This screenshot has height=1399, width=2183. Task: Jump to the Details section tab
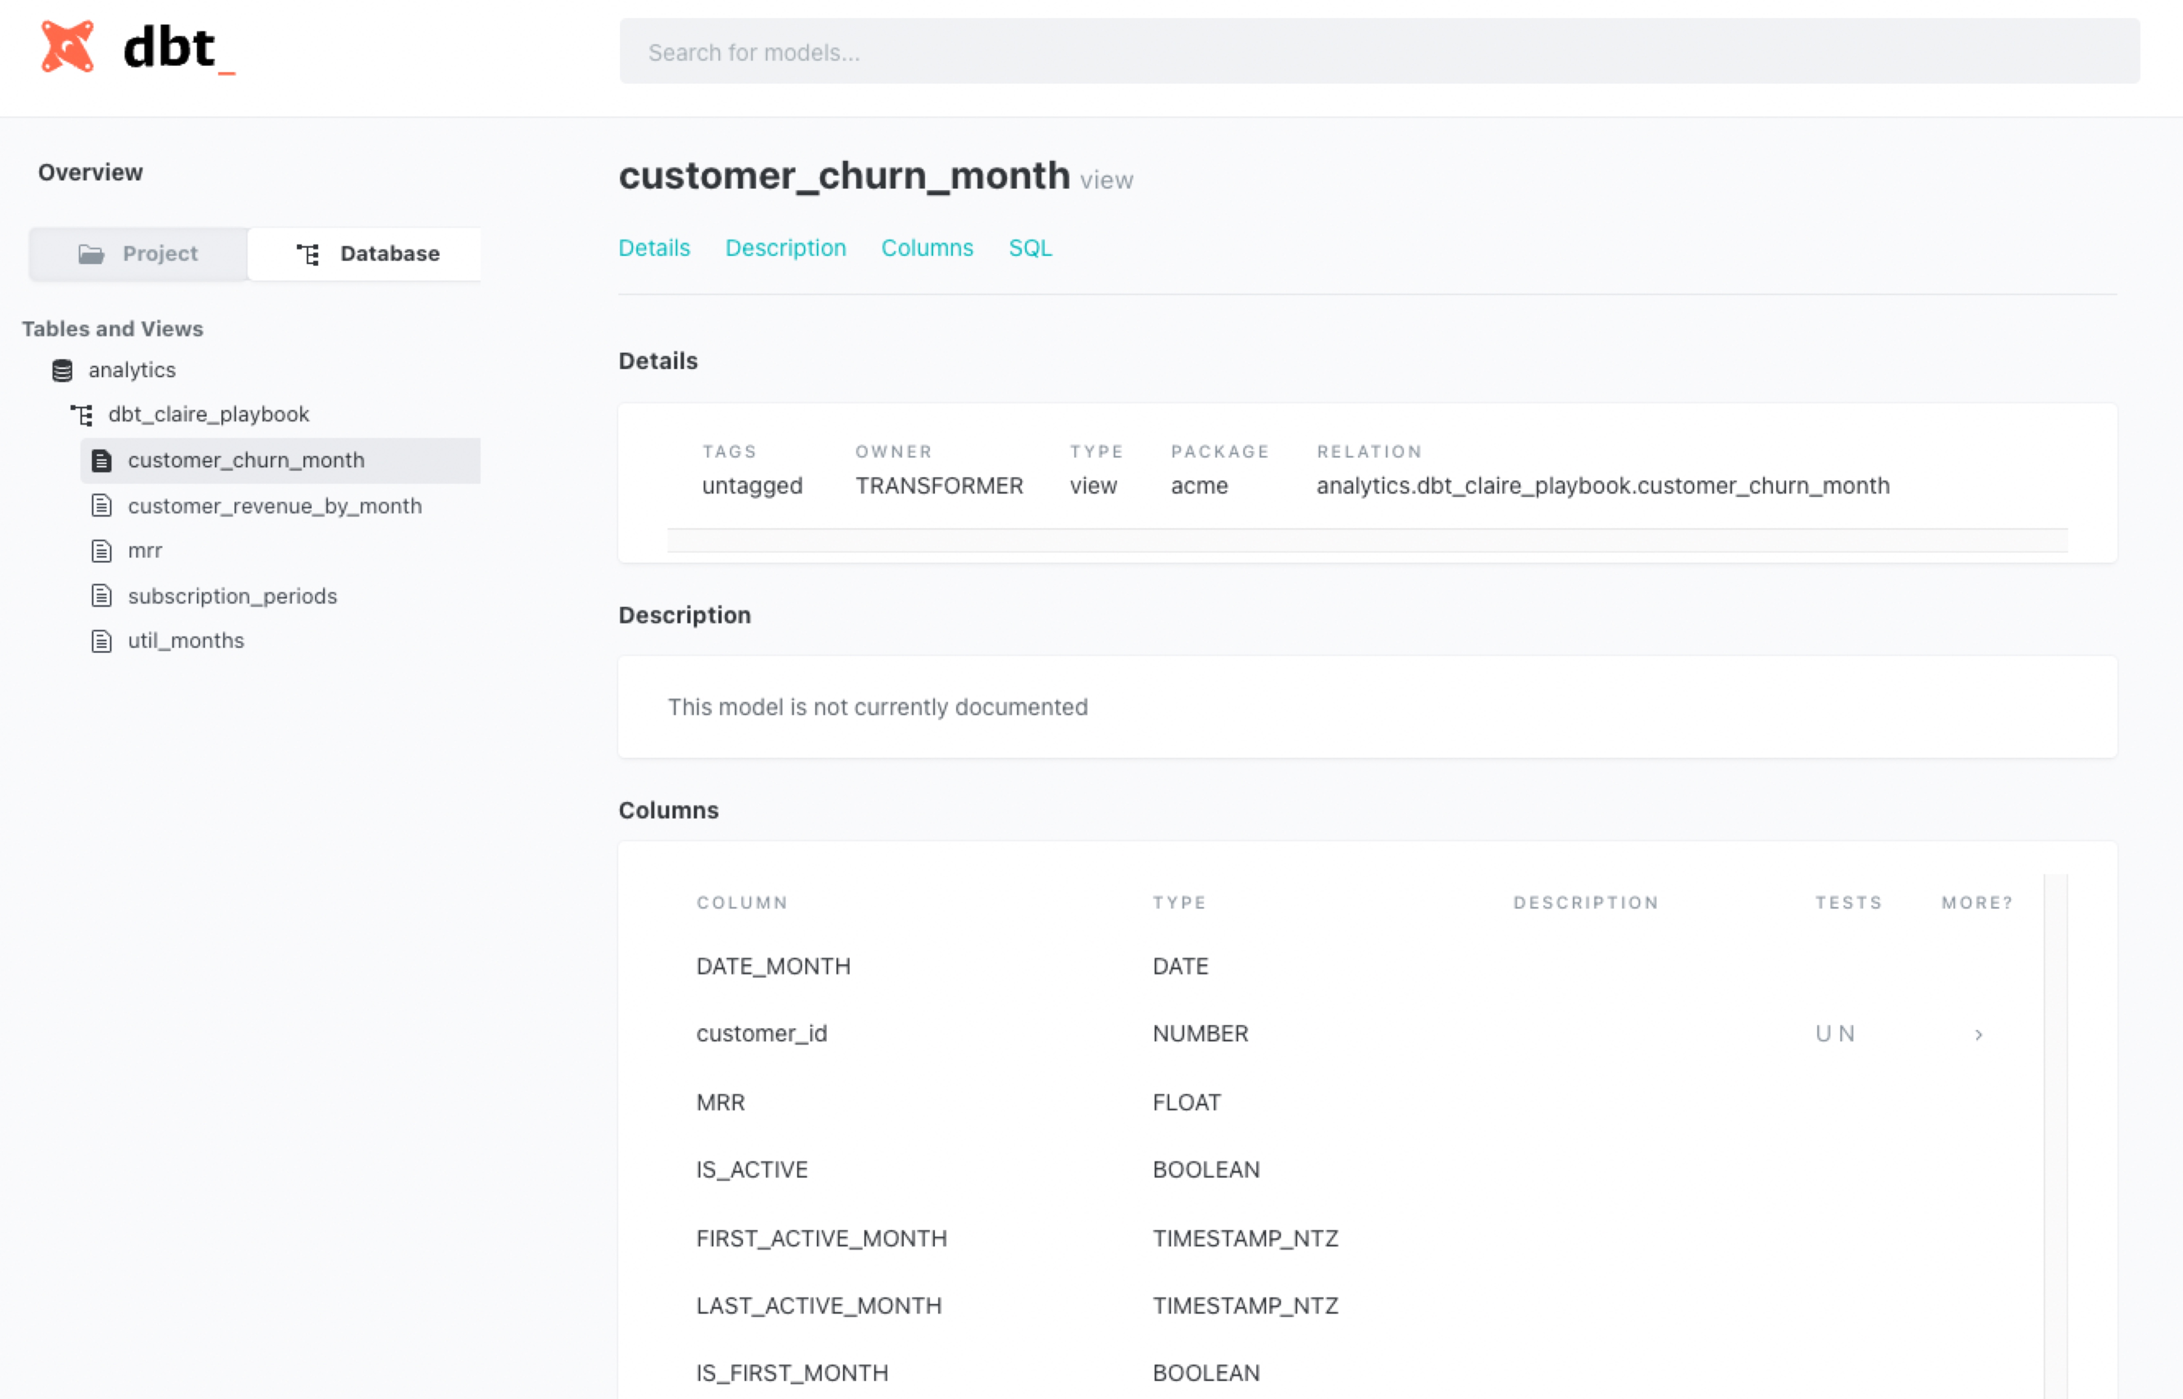tap(654, 248)
